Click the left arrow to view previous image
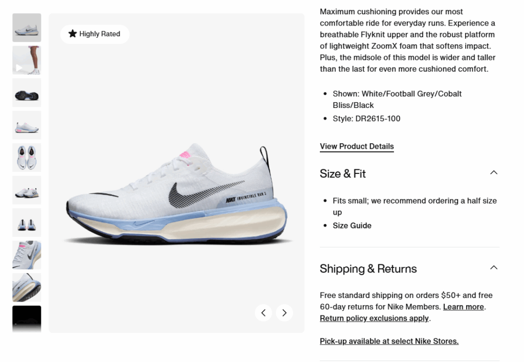Image resolution: width=524 pixels, height=362 pixels. tap(264, 312)
